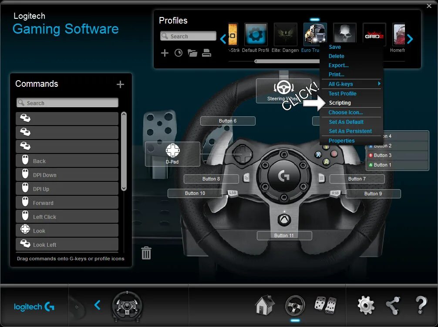Expand the All G-keys submenu
Image resolution: width=438 pixels, height=327 pixels.
(351, 84)
